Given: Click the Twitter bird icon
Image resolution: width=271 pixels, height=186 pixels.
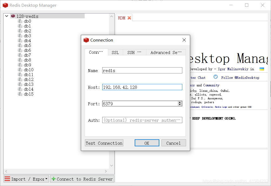Looking at the screenshot, I should 216,77.
